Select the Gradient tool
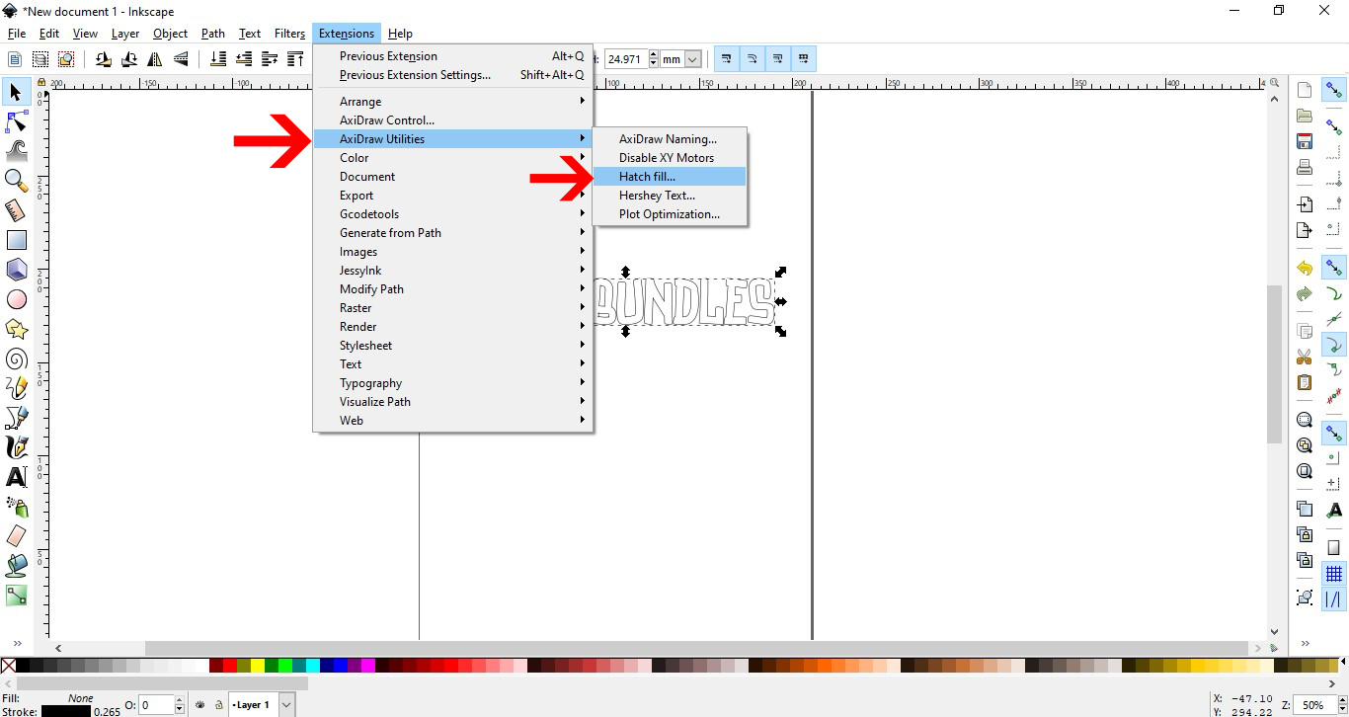Image resolution: width=1349 pixels, height=717 pixels. 16,596
